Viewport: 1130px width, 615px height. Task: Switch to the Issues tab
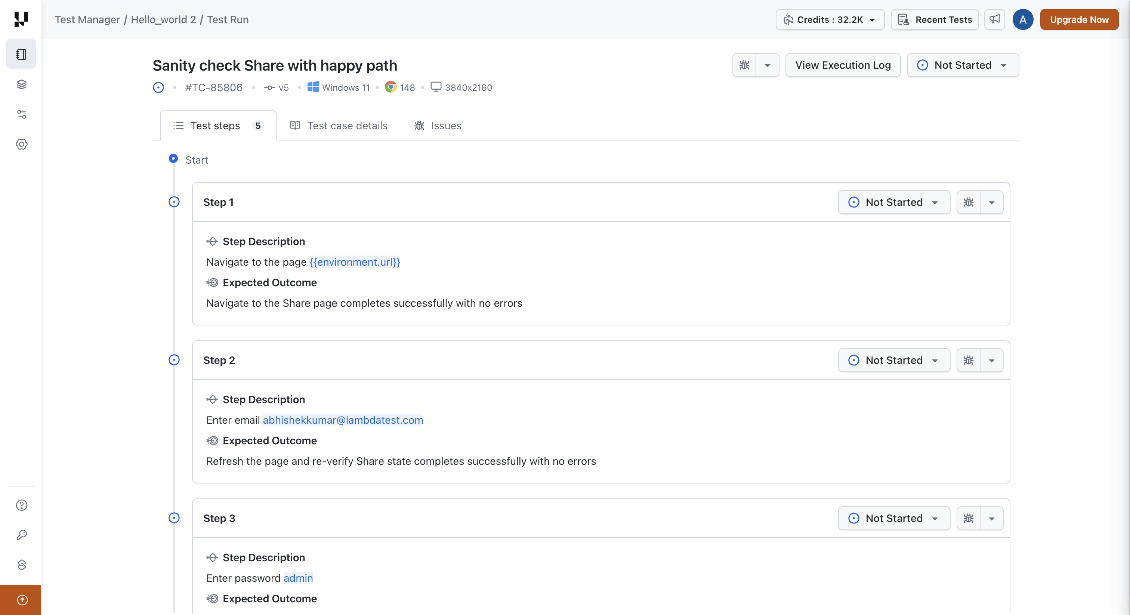coord(437,126)
